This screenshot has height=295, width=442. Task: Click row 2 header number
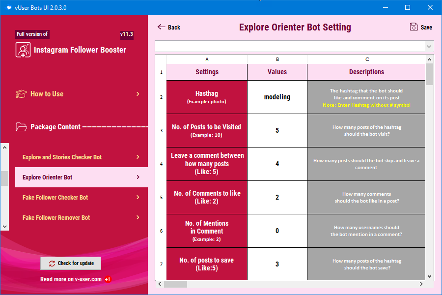(161, 97)
